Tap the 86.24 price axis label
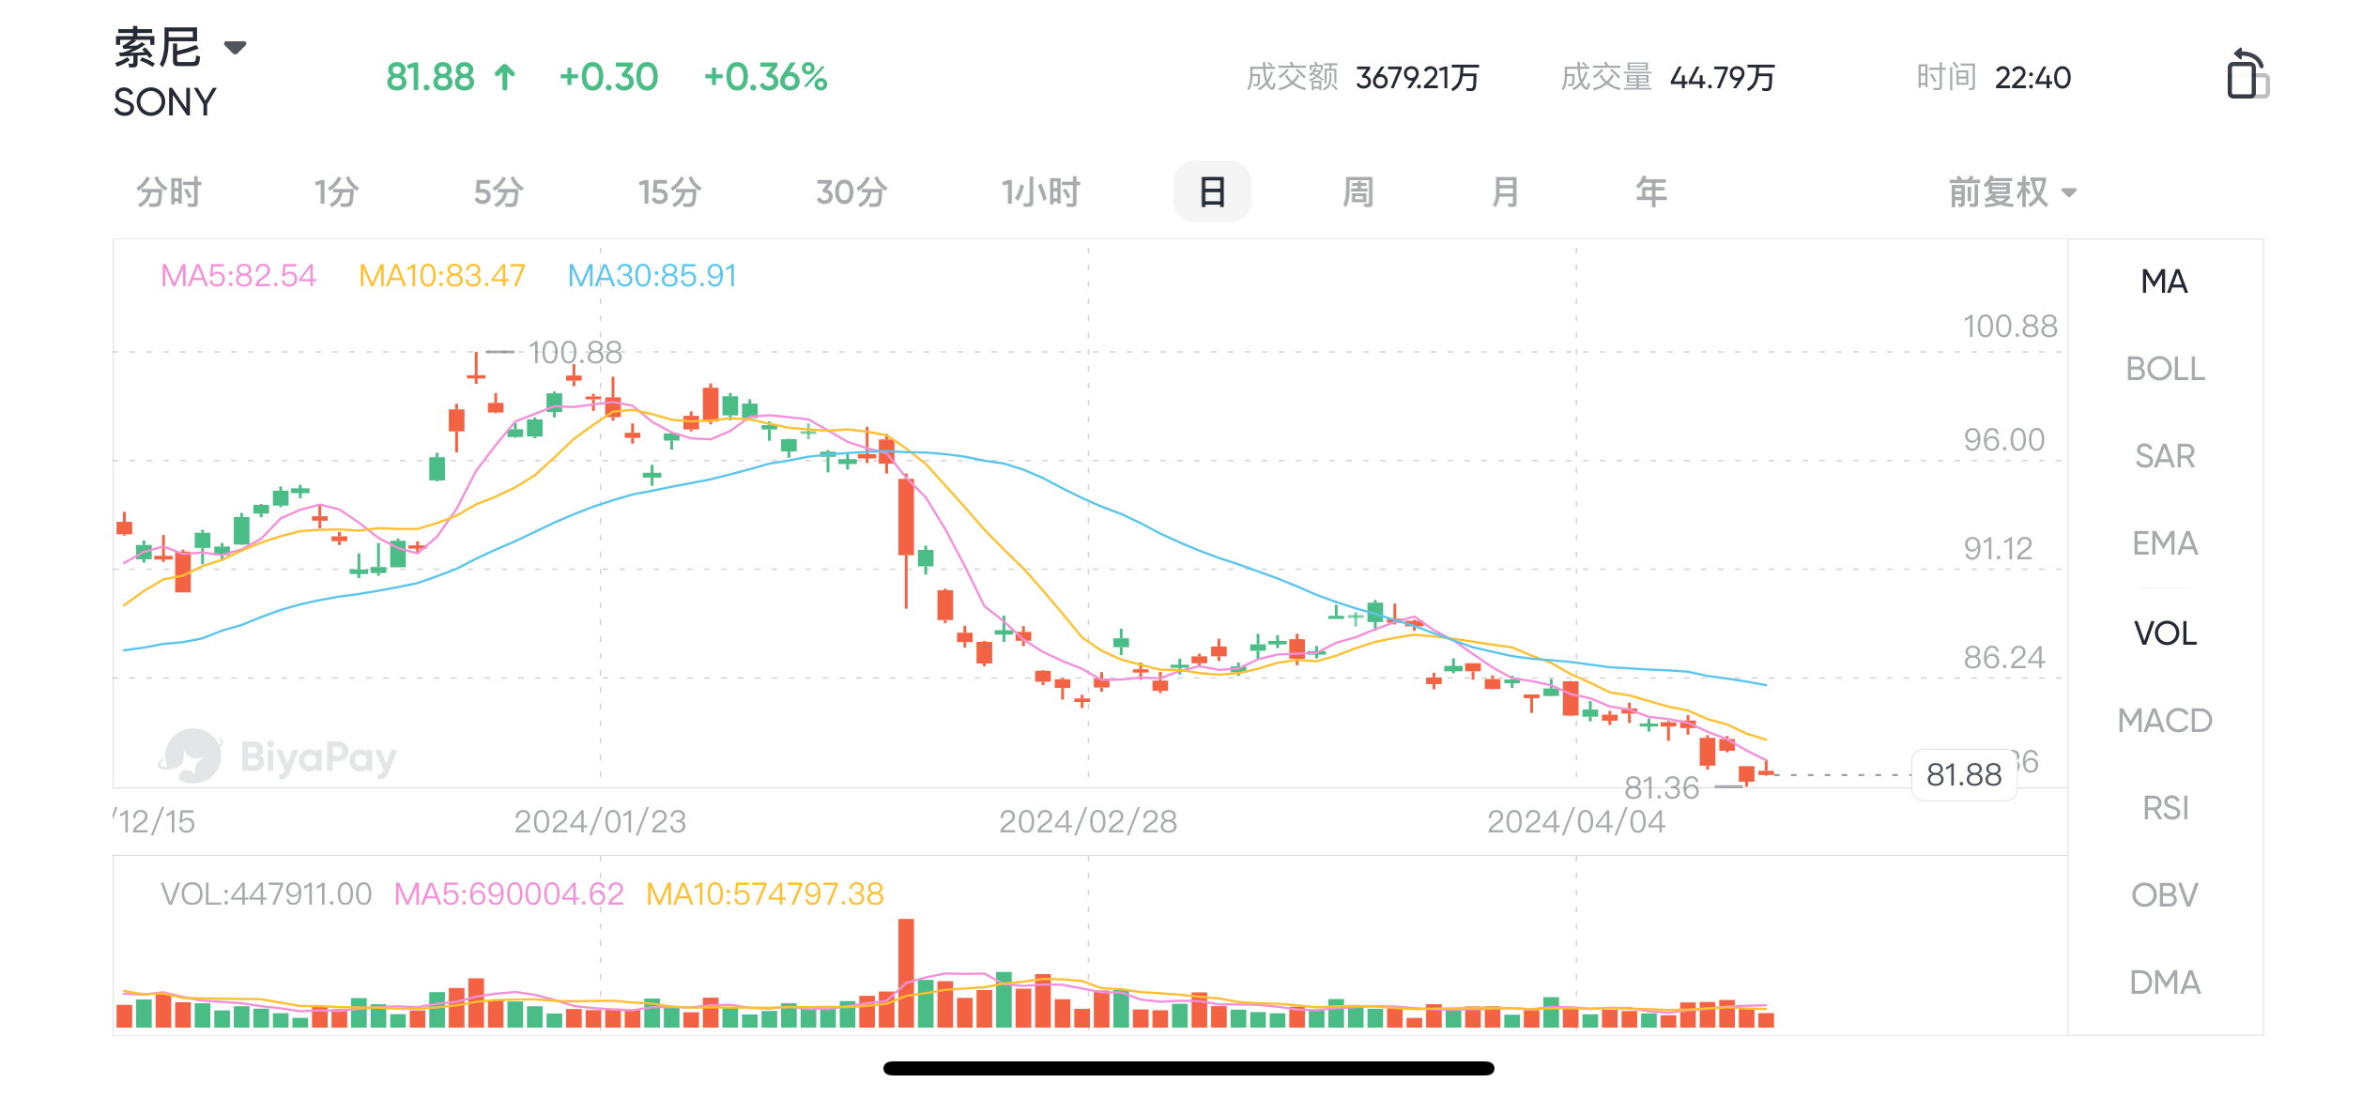 coord(2004,658)
